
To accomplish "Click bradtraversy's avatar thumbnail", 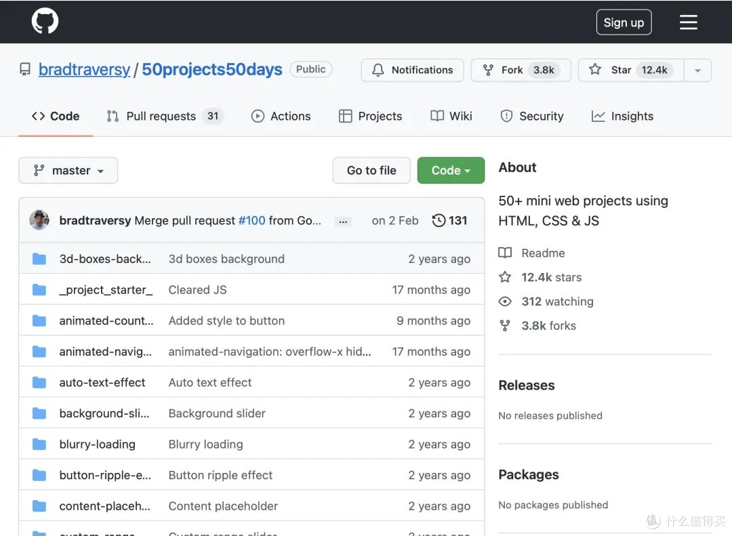I will click(39, 220).
